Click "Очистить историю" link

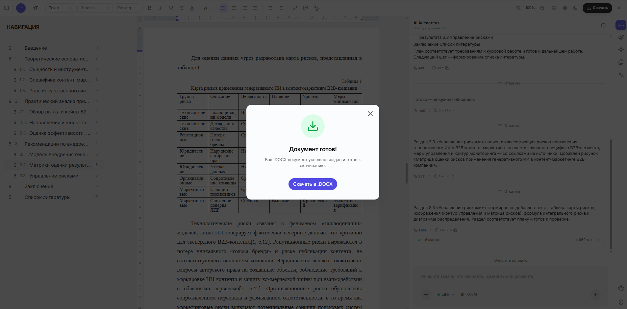coord(511,260)
